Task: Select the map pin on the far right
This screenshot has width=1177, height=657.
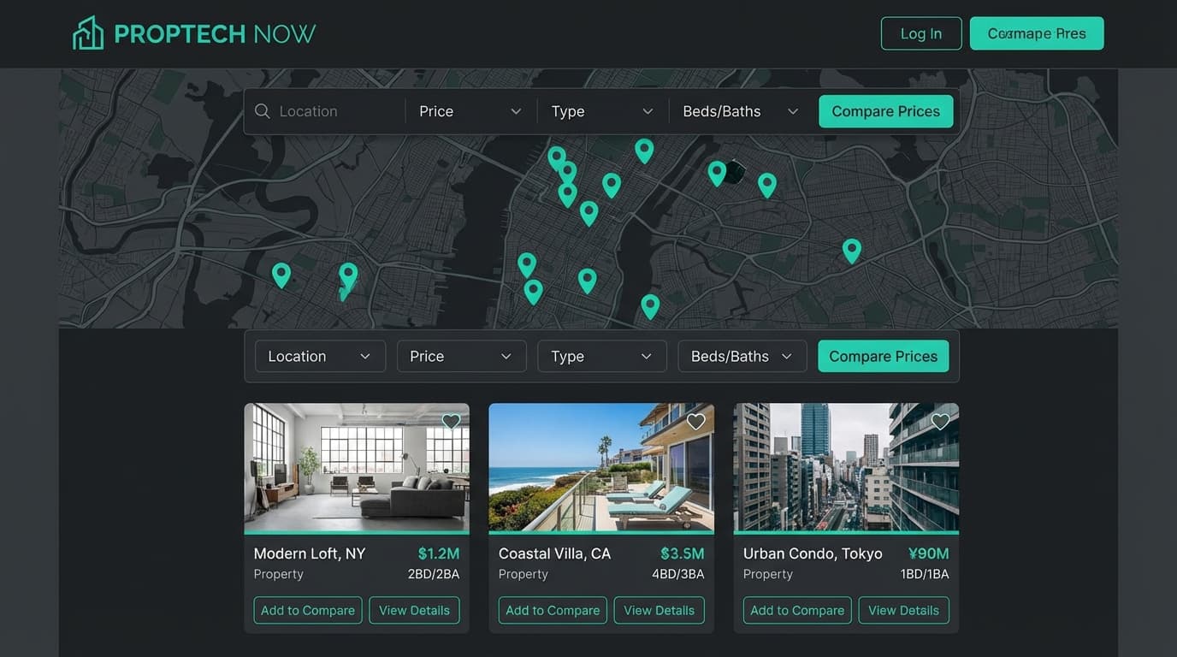Action: (x=852, y=251)
